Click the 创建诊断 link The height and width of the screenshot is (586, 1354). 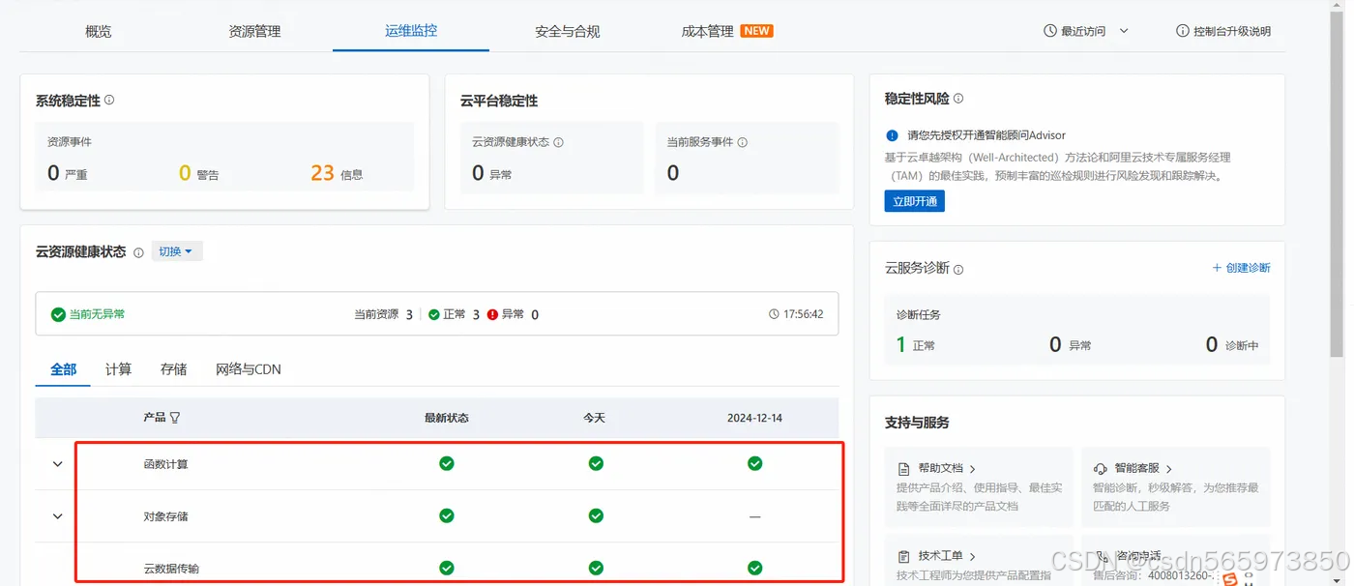coord(1242,268)
